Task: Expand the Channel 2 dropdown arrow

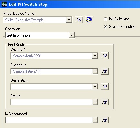Action: (x=95, y=71)
